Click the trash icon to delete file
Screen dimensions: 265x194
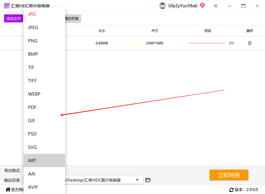[x=250, y=43]
